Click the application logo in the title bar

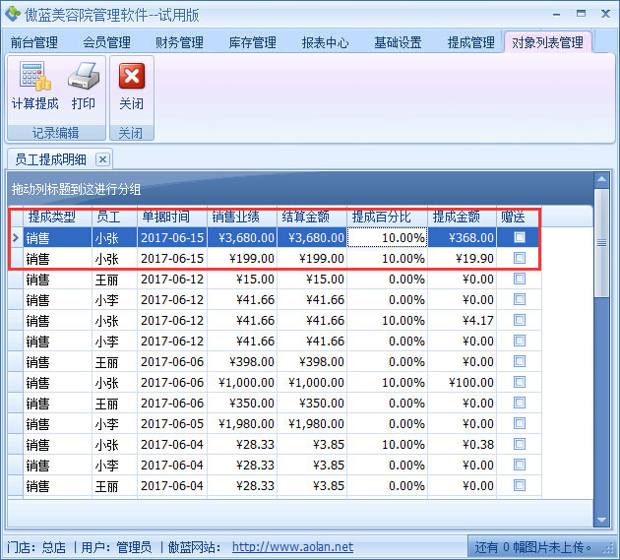coord(13,14)
